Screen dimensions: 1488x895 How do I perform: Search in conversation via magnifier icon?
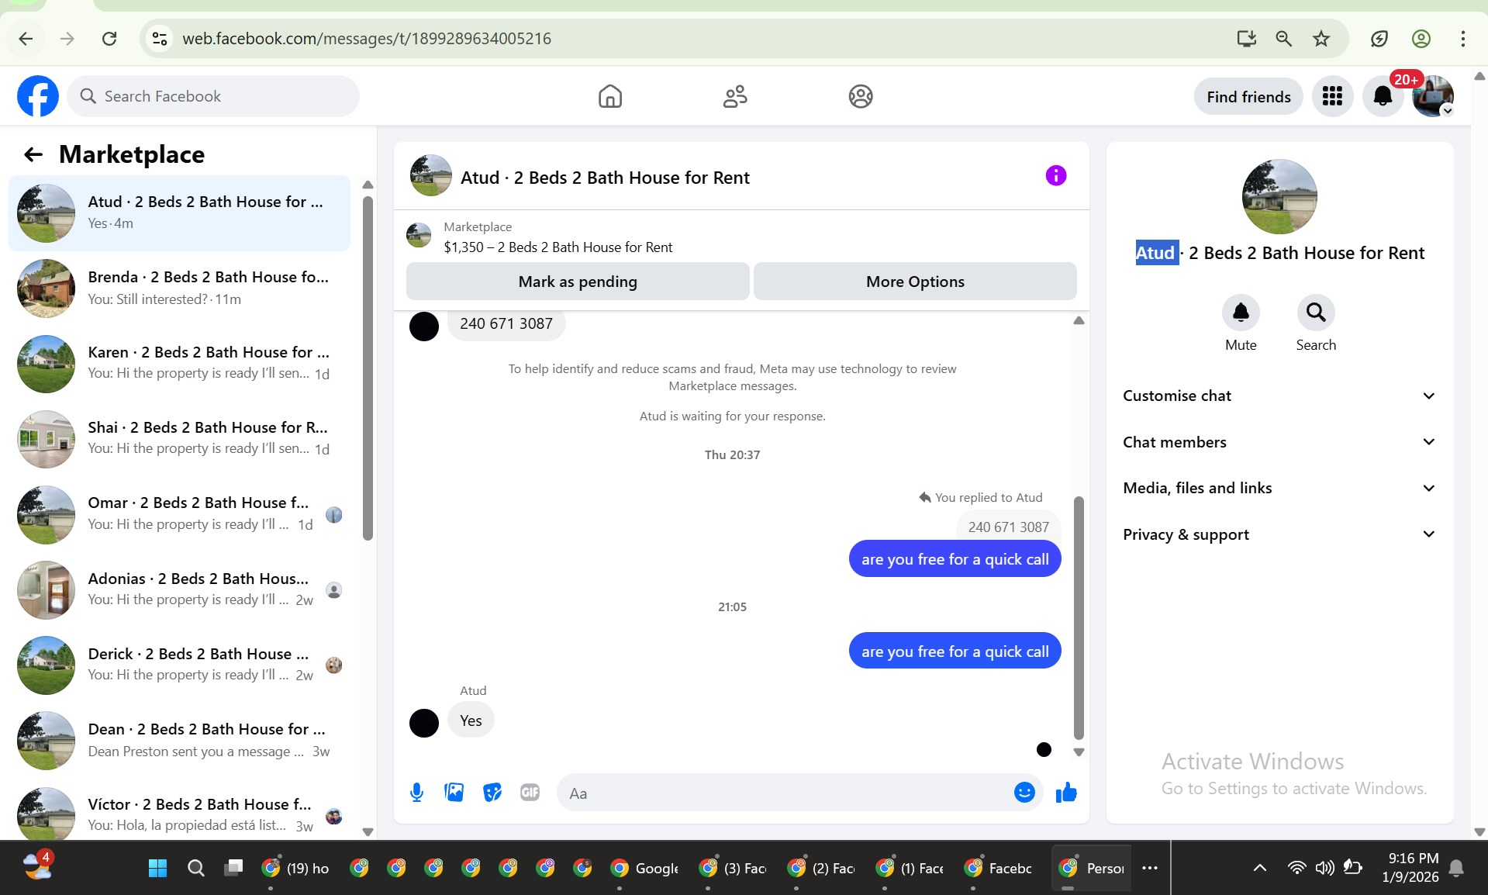point(1316,313)
